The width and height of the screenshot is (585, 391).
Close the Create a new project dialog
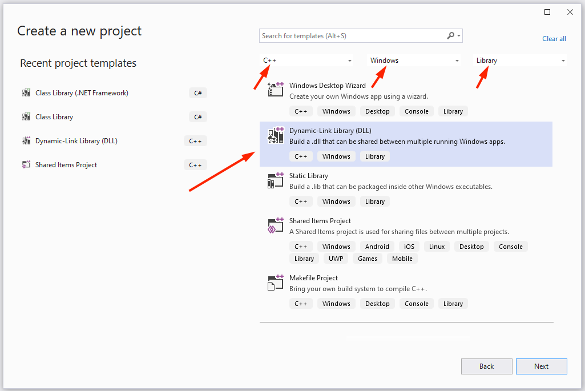pos(570,12)
